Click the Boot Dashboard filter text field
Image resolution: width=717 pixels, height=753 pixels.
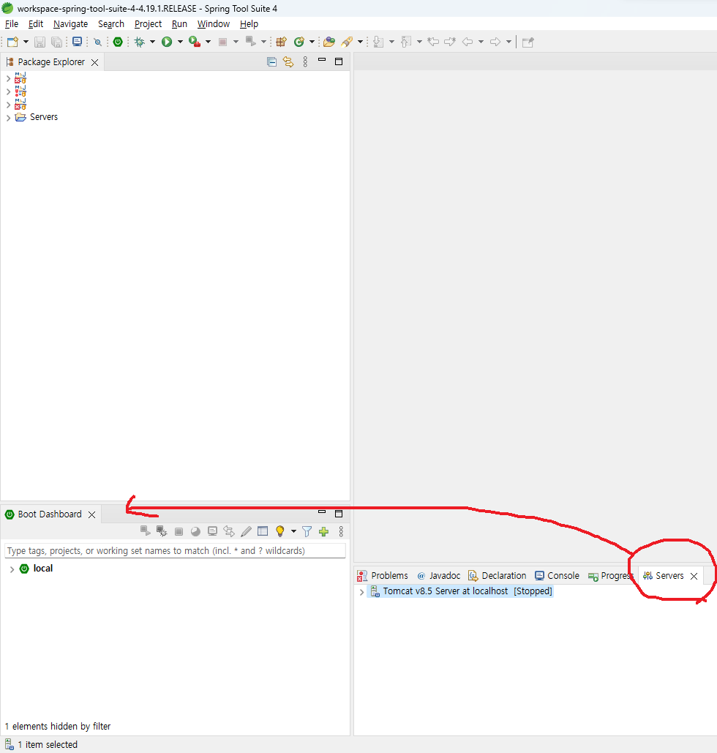coord(175,550)
